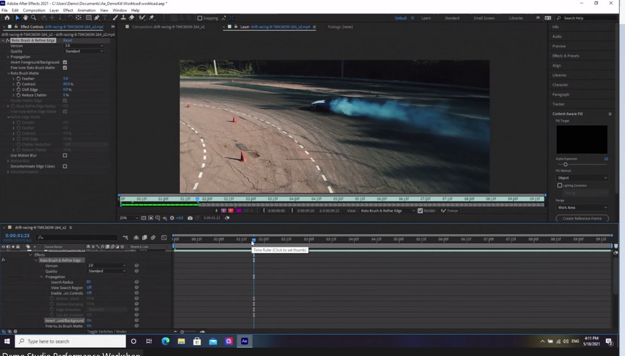Image resolution: width=625 pixels, height=356 pixels.
Task: Collapse the Roto Brush Matte group
Action: [9, 73]
